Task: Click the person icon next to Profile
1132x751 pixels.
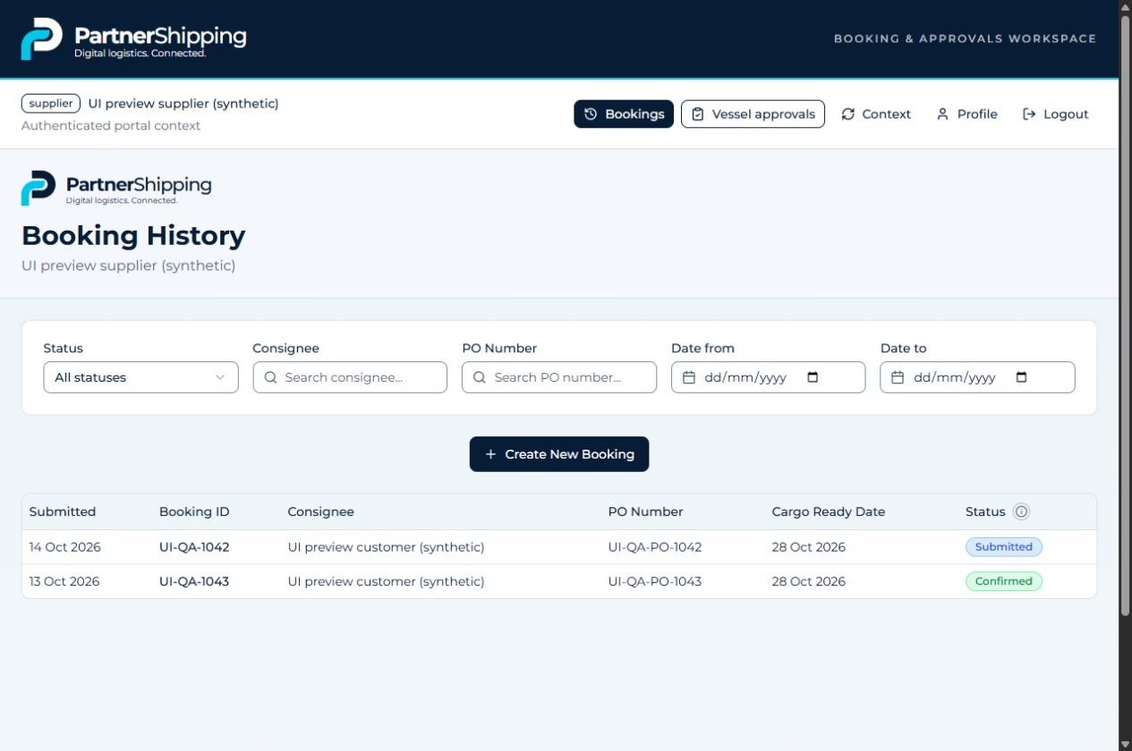Action: [x=942, y=114]
